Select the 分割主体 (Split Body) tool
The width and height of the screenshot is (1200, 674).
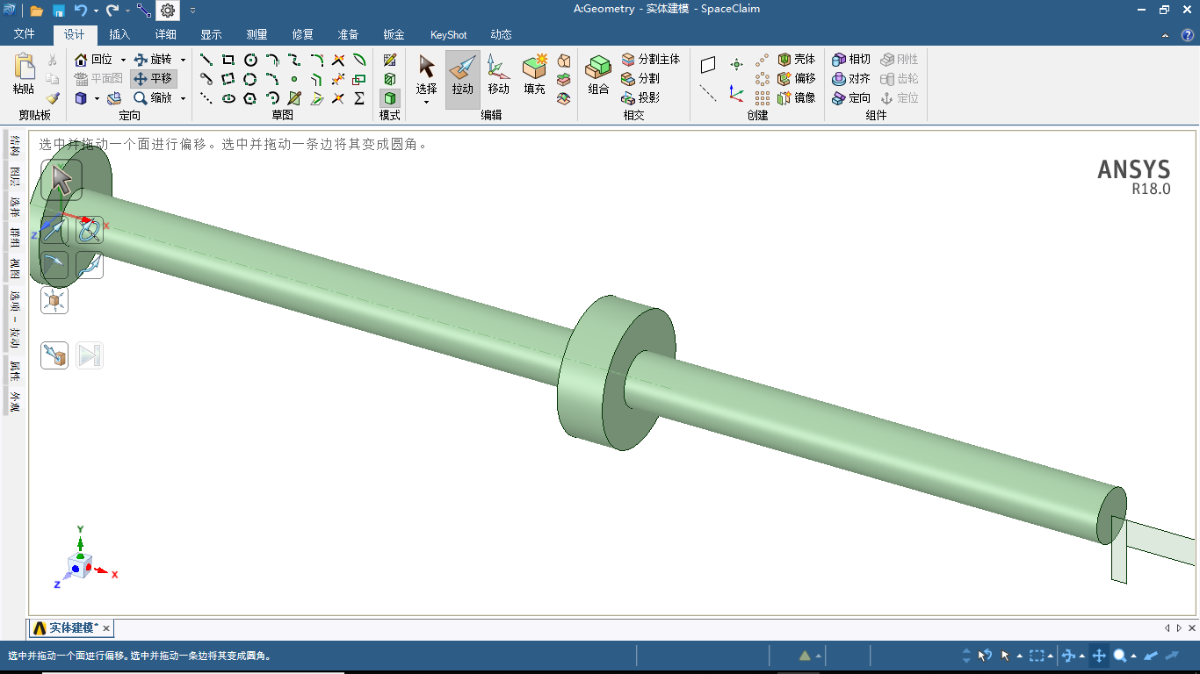650,59
